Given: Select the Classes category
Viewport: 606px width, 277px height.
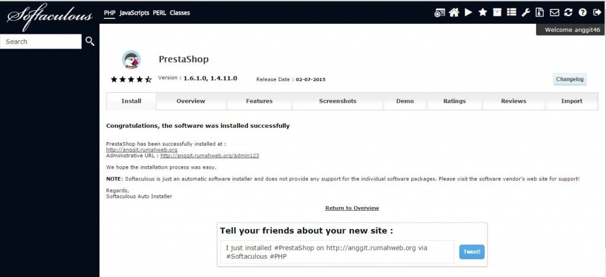Looking at the screenshot, I should [x=180, y=13].
